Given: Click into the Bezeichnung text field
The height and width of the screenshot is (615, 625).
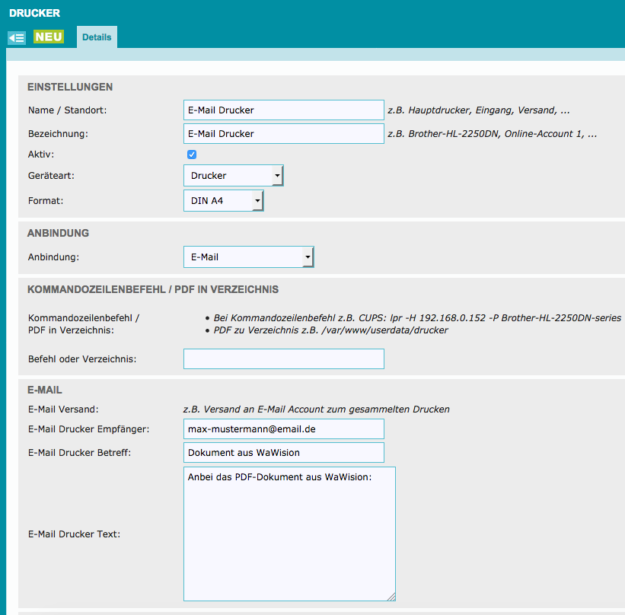Looking at the screenshot, I should click(x=283, y=134).
